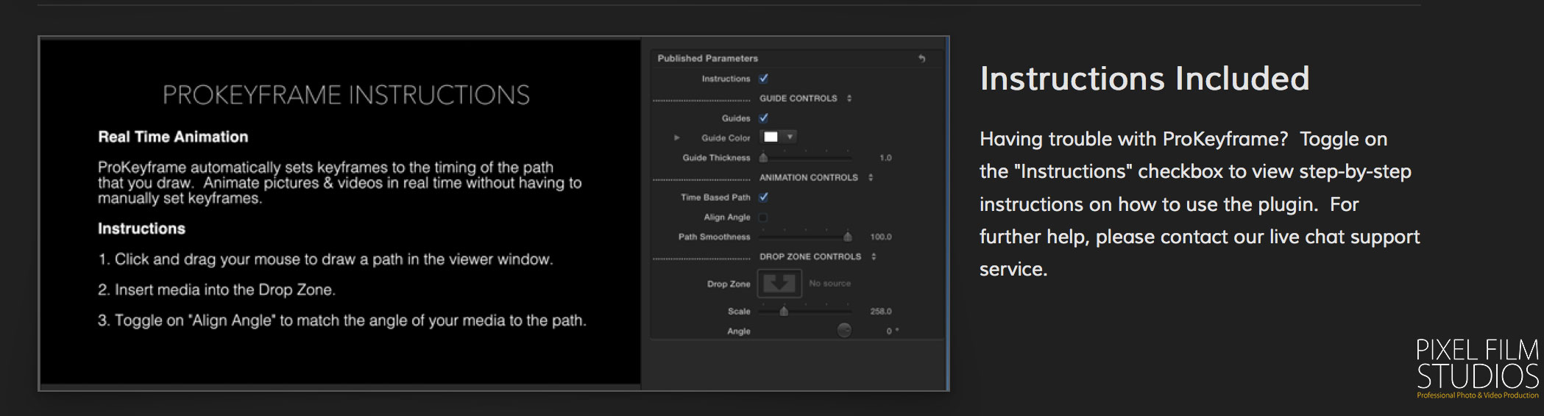The image size is (1544, 416).
Task: Open the Guide Color dropdown arrow
Action: coord(790,137)
